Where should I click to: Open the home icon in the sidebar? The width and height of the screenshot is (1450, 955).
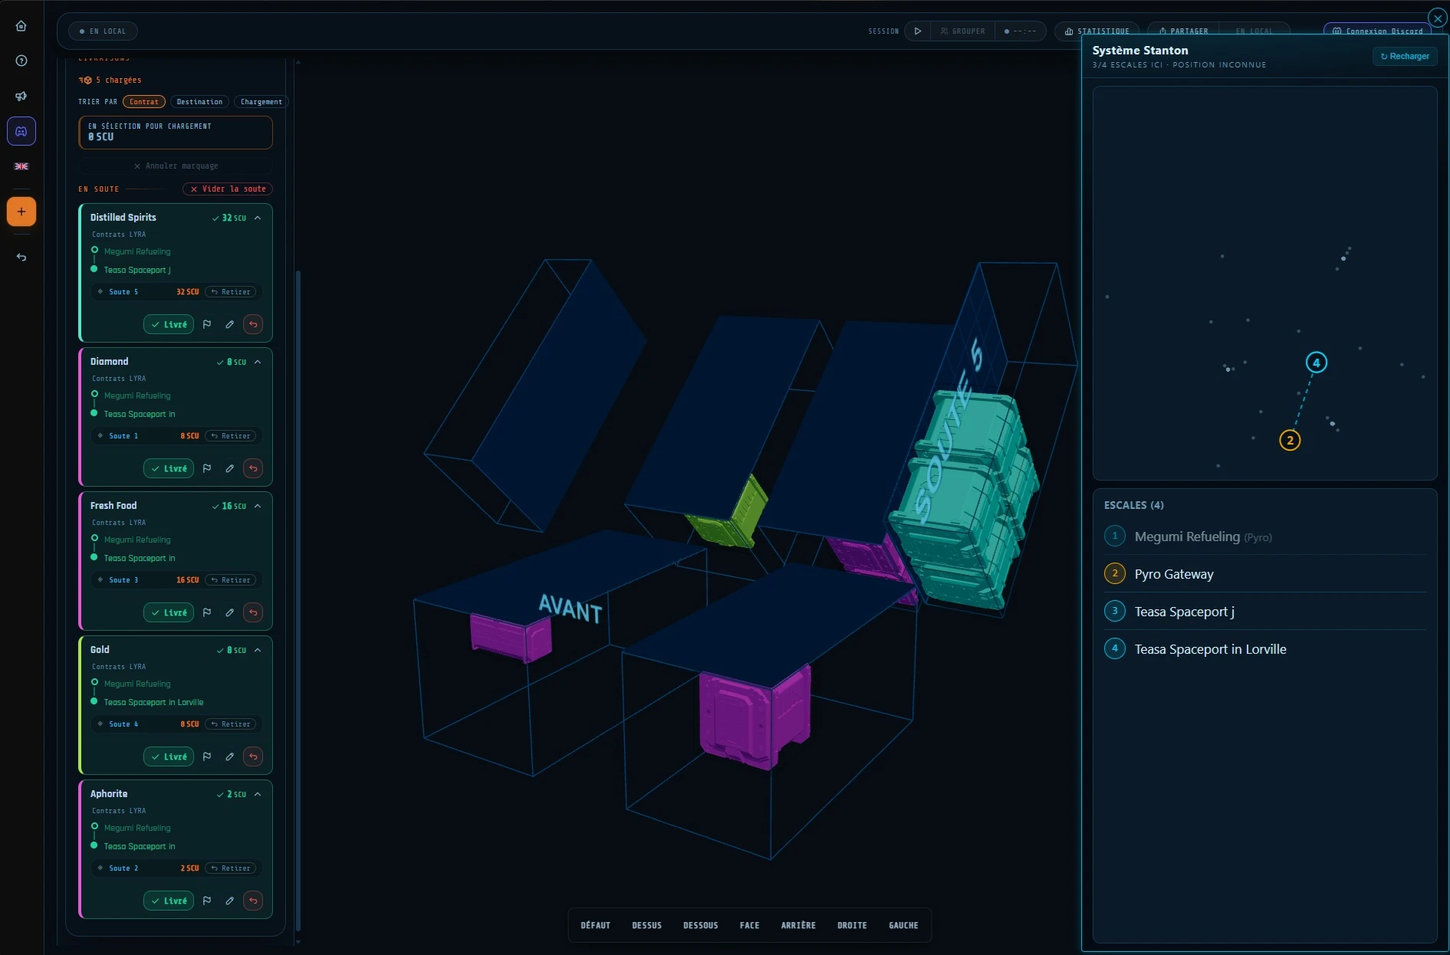(x=21, y=26)
